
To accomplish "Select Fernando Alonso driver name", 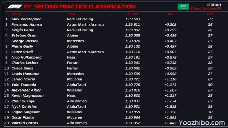I will pos(27,25).
